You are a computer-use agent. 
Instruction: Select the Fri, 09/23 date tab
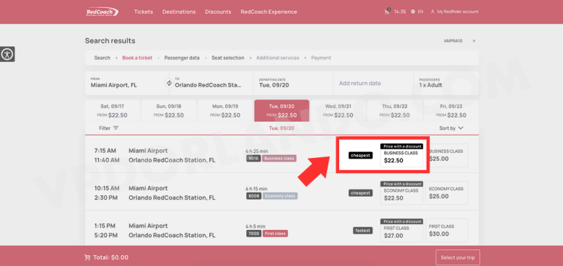(451, 111)
